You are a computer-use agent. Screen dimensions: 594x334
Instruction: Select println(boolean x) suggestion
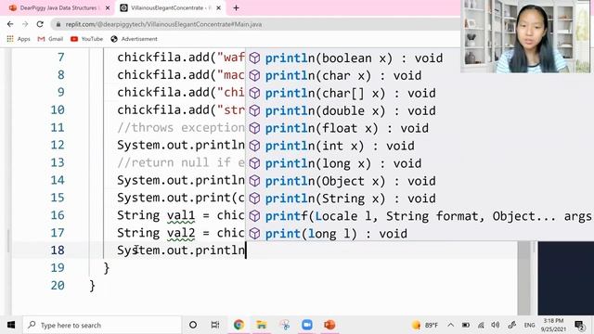[354, 58]
